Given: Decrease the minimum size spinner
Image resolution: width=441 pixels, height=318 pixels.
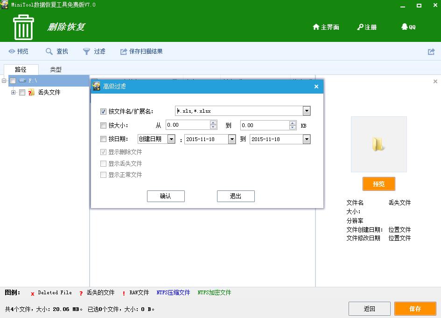Looking at the screenshot, I should [213, 127].
